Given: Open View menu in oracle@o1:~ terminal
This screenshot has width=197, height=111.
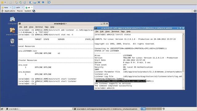Looking at the screenshot, I should point(31,27).
